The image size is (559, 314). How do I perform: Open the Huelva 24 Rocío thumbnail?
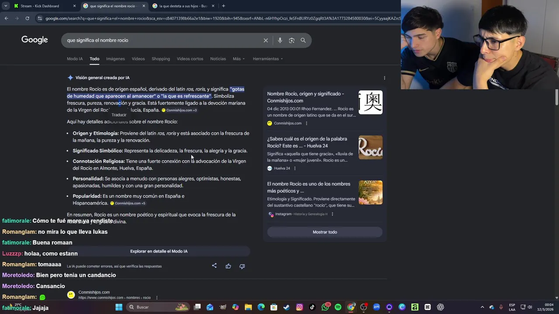point(370,147)
